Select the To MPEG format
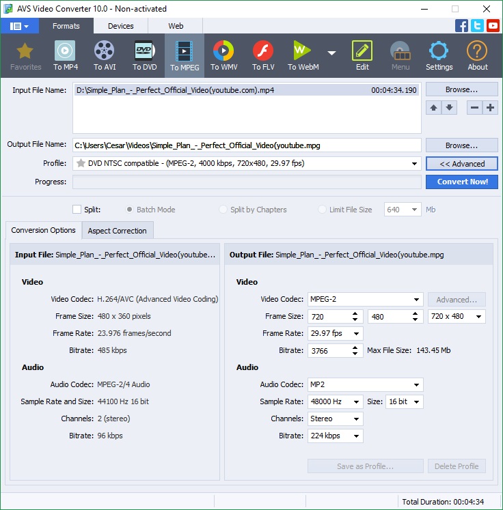Viewport: 503px width, 510px height. [x=185, y=56]
